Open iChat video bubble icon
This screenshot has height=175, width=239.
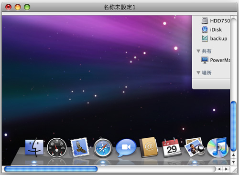coord(126,148)
